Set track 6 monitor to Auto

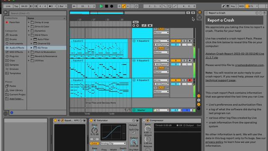point(161,88)
